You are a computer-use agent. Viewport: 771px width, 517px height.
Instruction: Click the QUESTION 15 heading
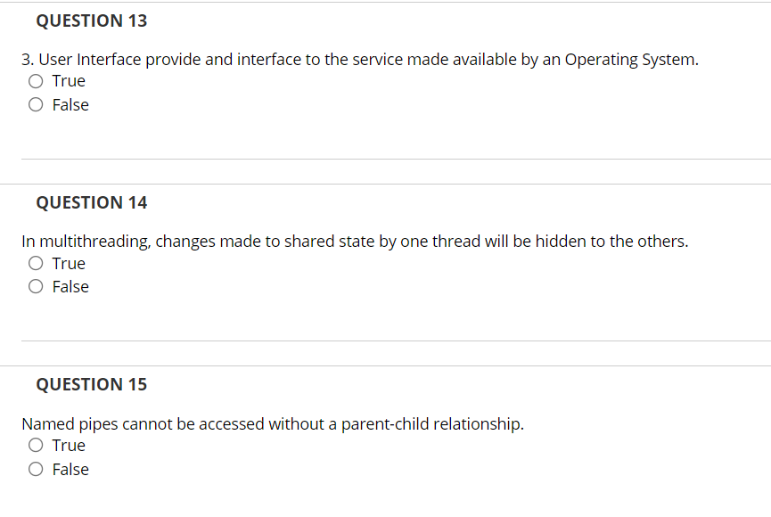[91, 384]
